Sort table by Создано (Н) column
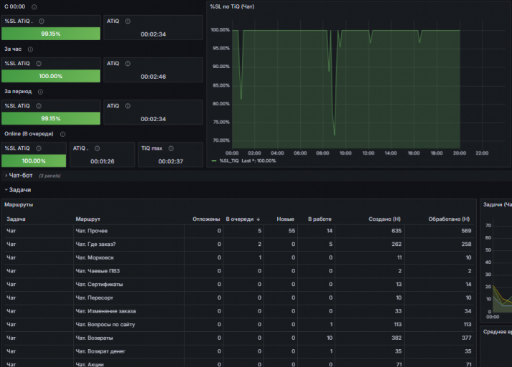Screen dimensions: 512x367 (x=384, y=219)
